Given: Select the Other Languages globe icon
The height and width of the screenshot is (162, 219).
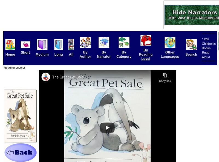Looking at the screenshot, I should click(170, 43).
